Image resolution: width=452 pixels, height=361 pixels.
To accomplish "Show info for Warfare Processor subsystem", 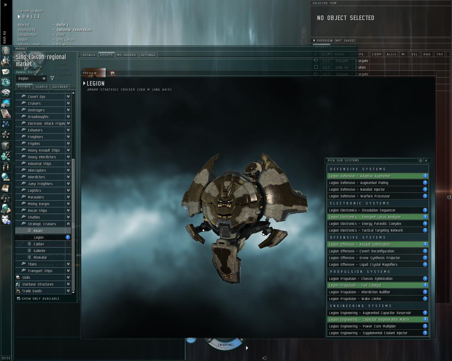I will point(425,196).
